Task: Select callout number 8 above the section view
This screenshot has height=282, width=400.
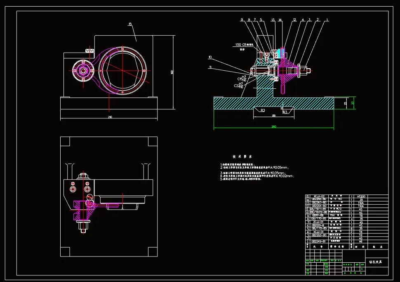Action: tap(249, 20)
